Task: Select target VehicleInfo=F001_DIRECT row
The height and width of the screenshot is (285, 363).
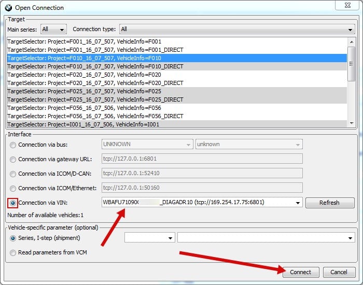Action: point(177,50)
